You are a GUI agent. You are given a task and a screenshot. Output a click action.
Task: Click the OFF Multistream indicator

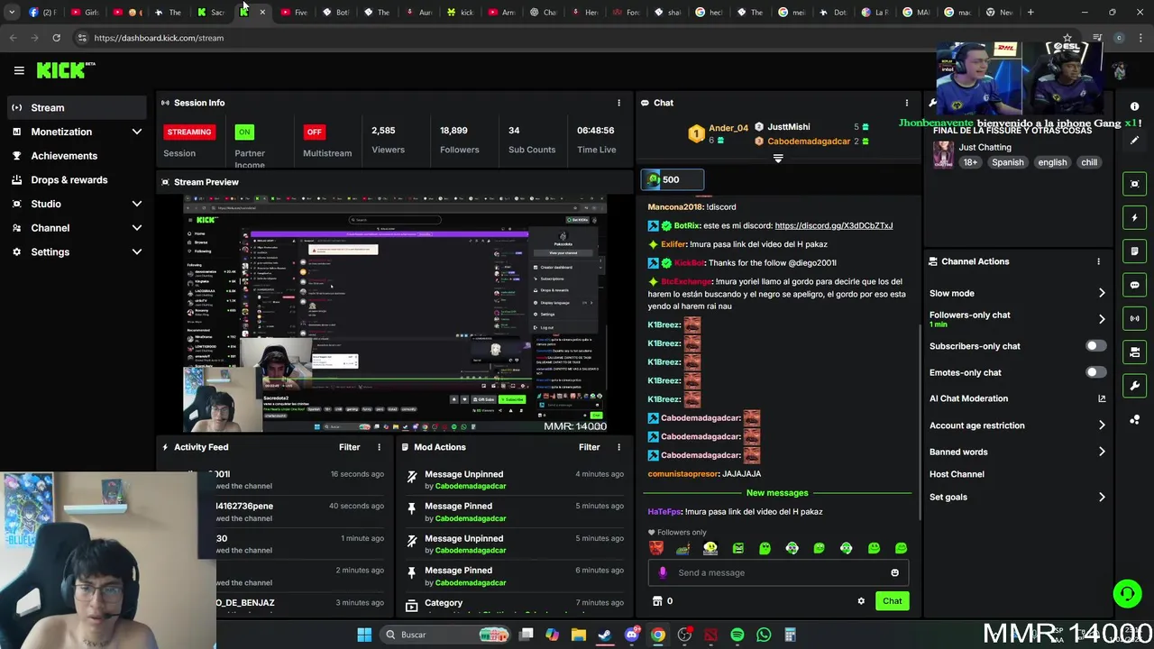314,132
